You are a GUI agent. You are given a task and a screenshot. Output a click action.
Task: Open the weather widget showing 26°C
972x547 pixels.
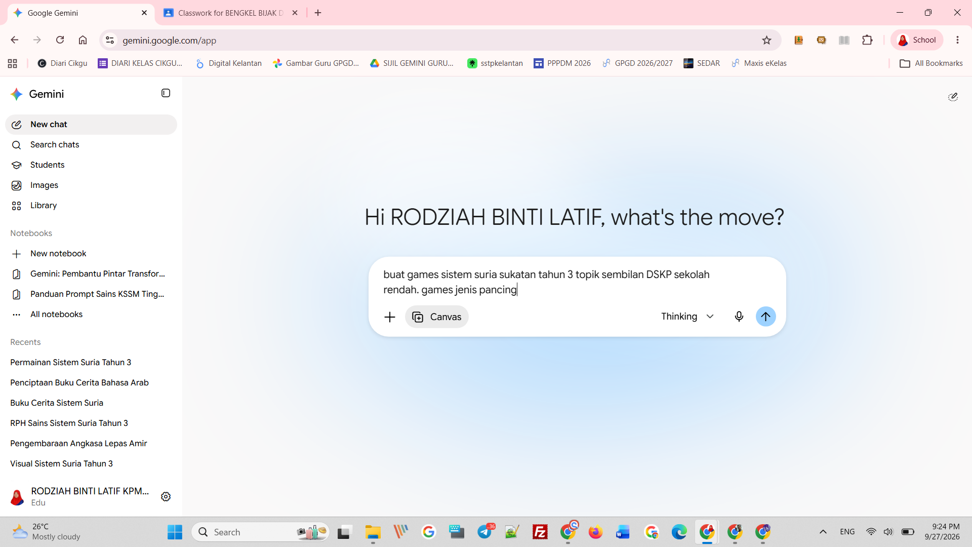(47, 532)
